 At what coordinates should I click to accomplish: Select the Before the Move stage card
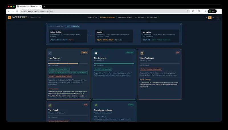click(68, 36)
